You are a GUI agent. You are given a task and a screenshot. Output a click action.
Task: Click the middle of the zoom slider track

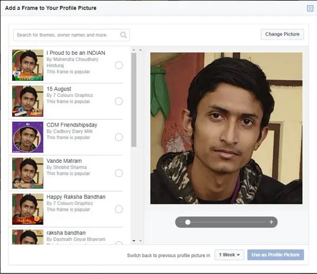(226, 222)
